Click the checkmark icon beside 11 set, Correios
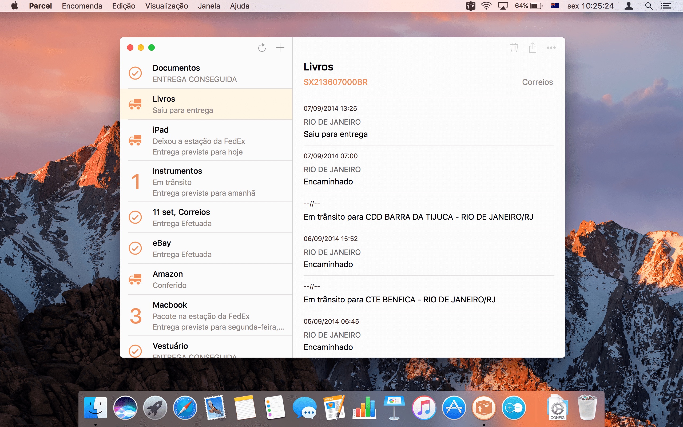Screen dimensions: 683x427 (135, 217)
